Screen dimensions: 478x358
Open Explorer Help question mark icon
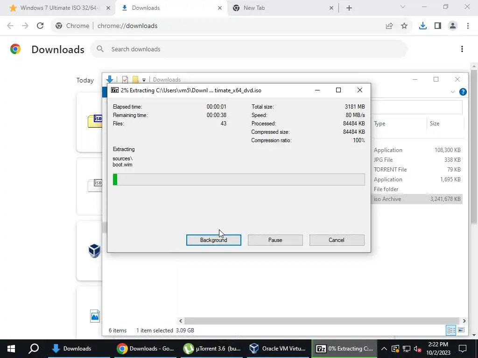[x=463, y=92]
